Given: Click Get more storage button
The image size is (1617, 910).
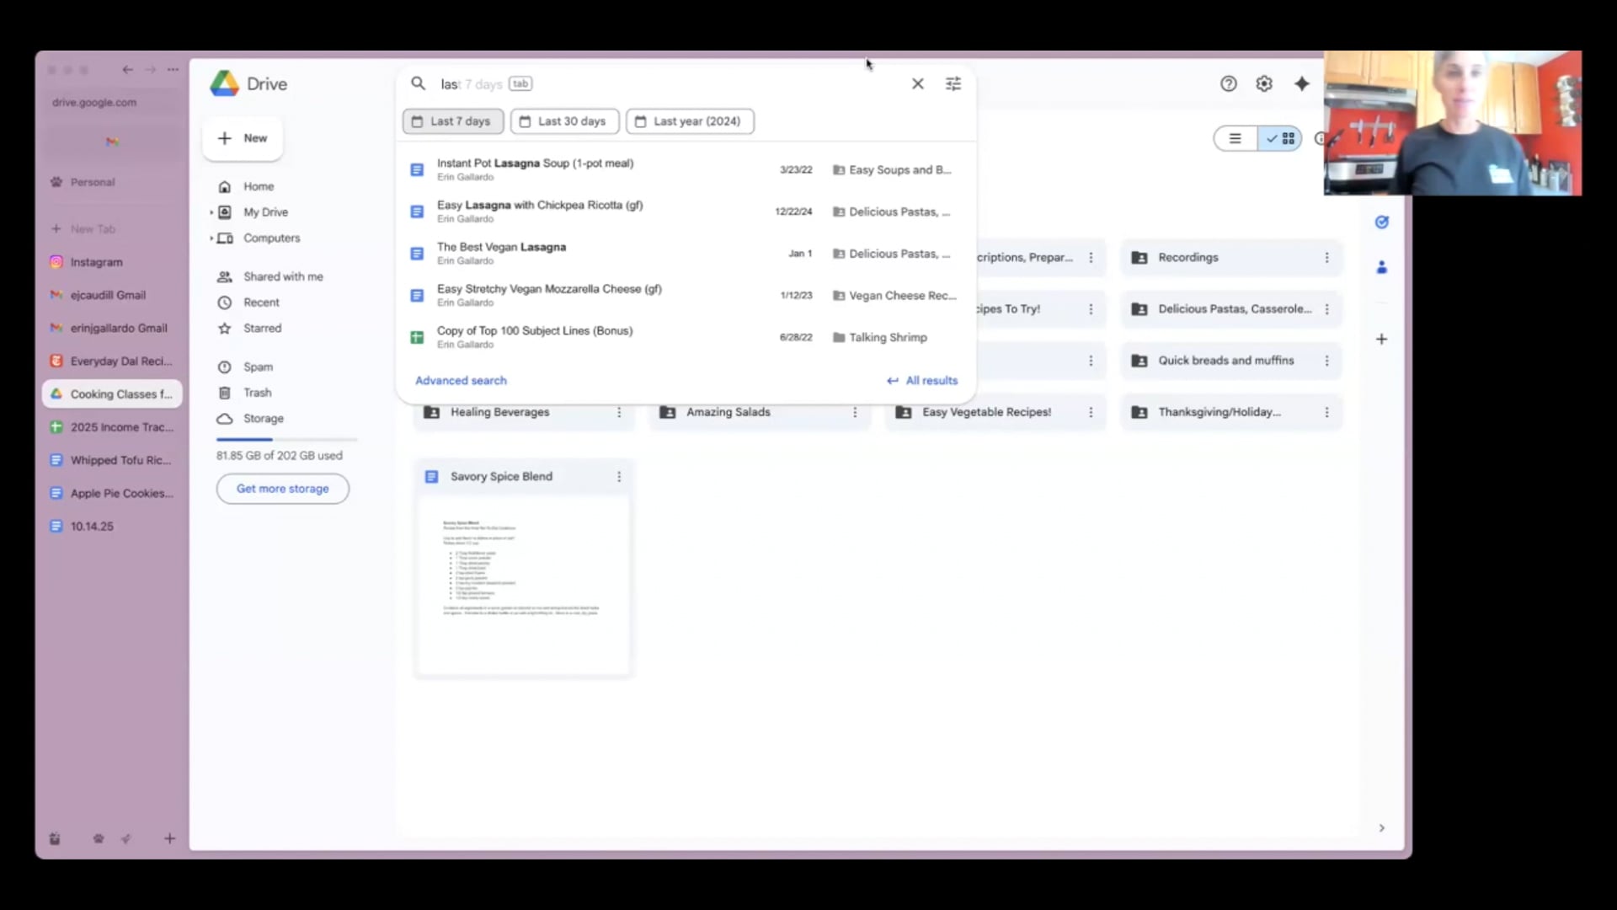Looking at the screenshot, I should coord(282,489).
